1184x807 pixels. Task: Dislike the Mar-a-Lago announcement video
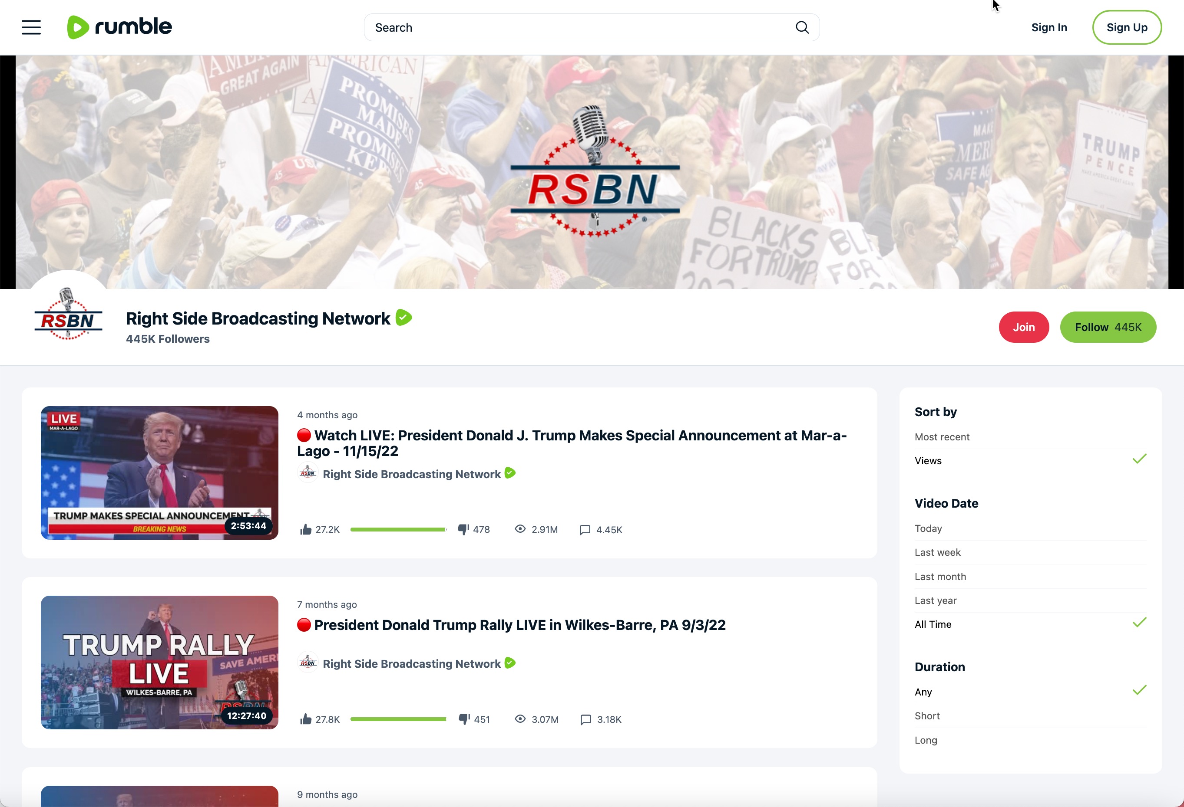click(x=463, y=529)
